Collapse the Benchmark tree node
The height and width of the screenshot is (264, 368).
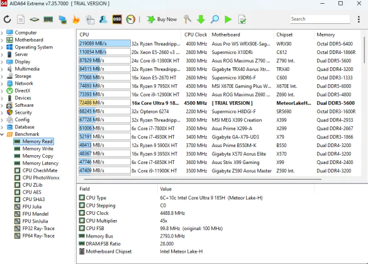(2, 135)
